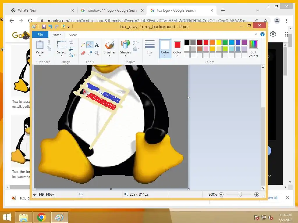The image size is (298, 223).
Task: Expand the Shapes dropdown arrow
Action: (125, 56)
